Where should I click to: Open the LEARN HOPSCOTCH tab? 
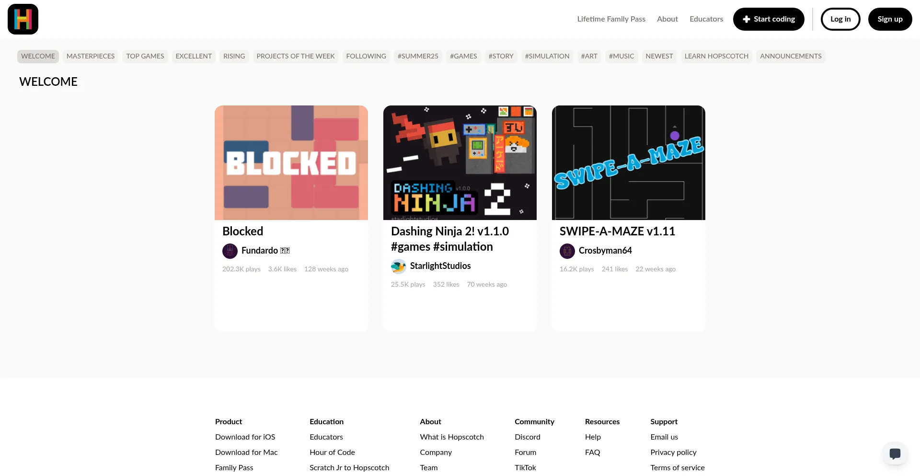tap(716, 56)
